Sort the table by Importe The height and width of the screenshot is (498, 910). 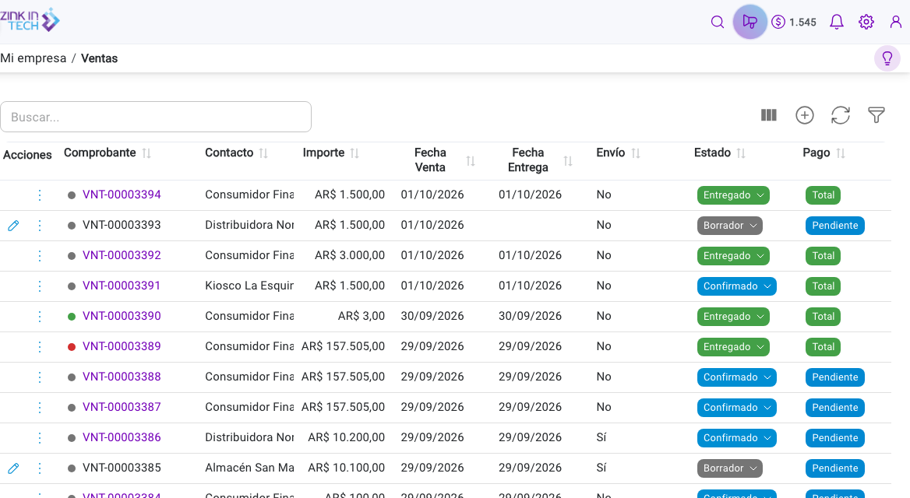(x=354, y=153)
